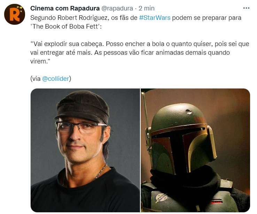257x214 pixels.
Task: Click the dent on top of the helmet
Action: (189, 112)
